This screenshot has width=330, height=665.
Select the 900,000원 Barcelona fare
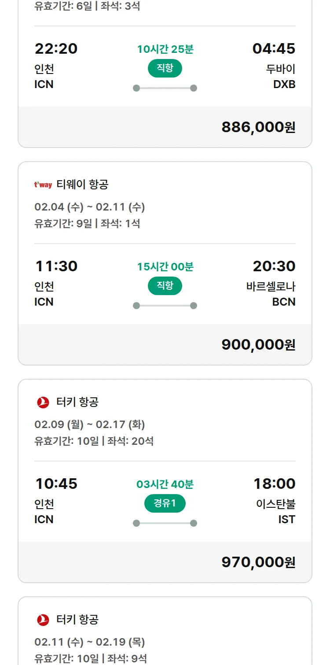point(258,345)
